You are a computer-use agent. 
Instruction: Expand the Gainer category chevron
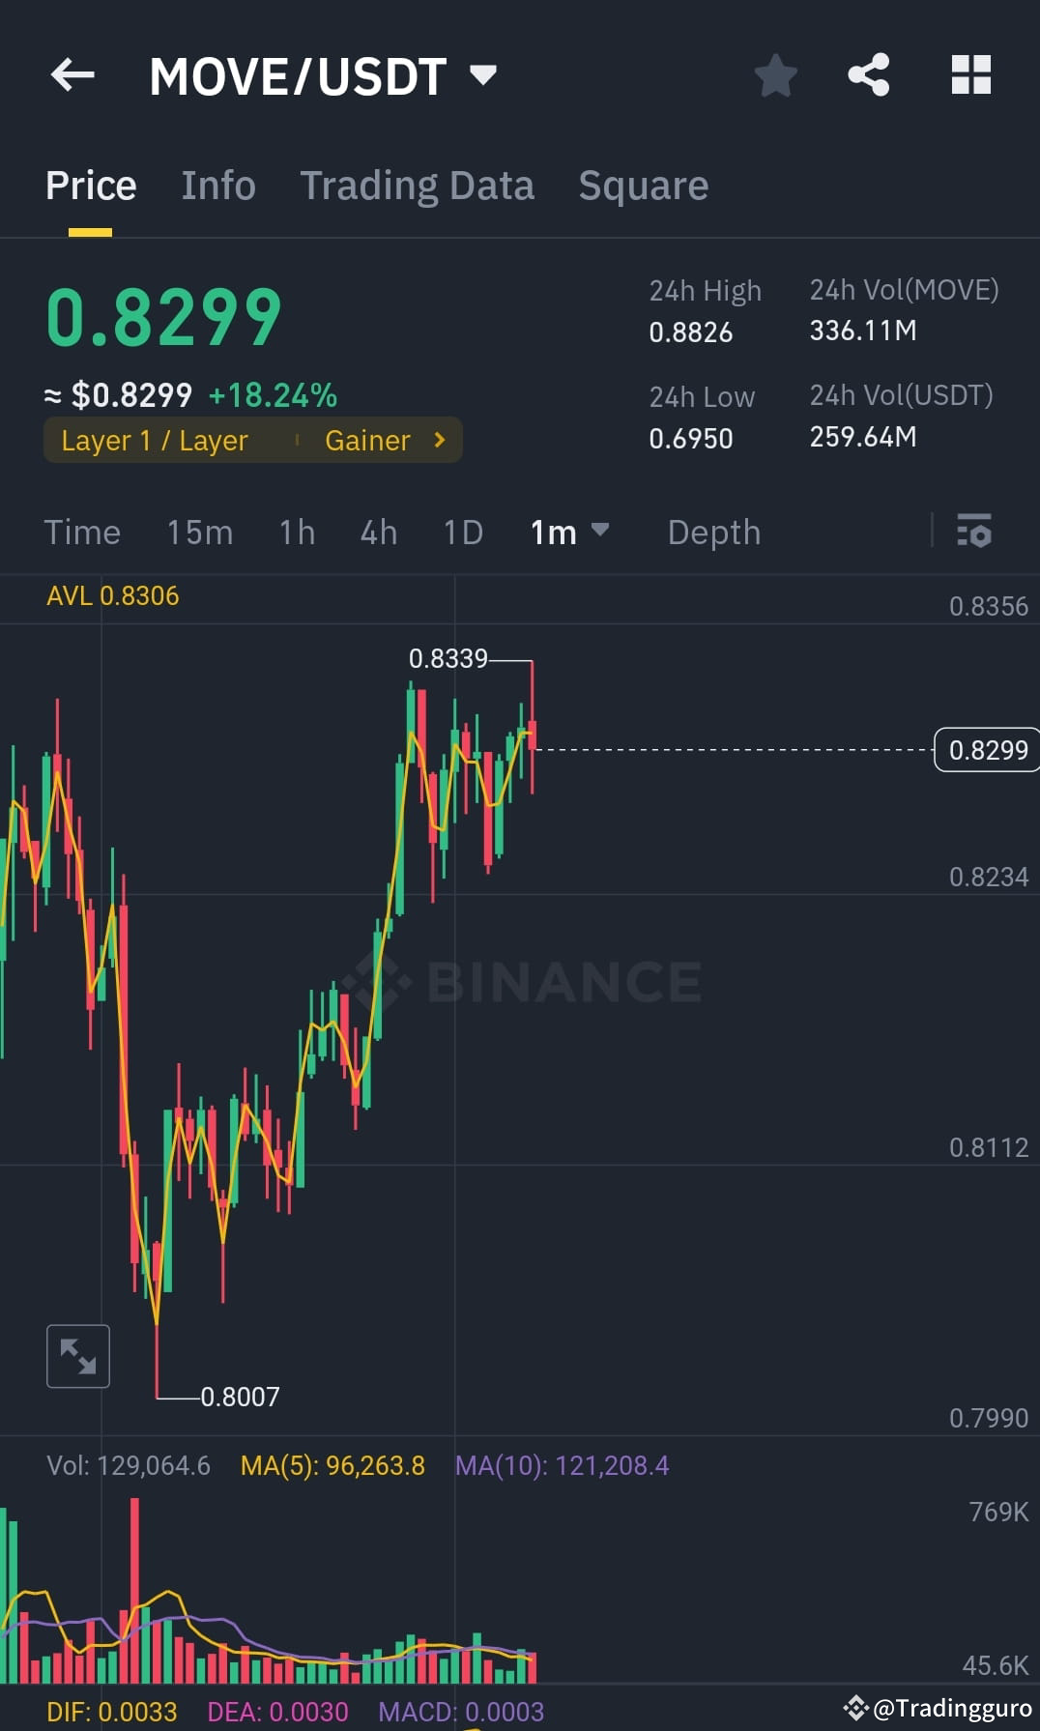point(438,440)
